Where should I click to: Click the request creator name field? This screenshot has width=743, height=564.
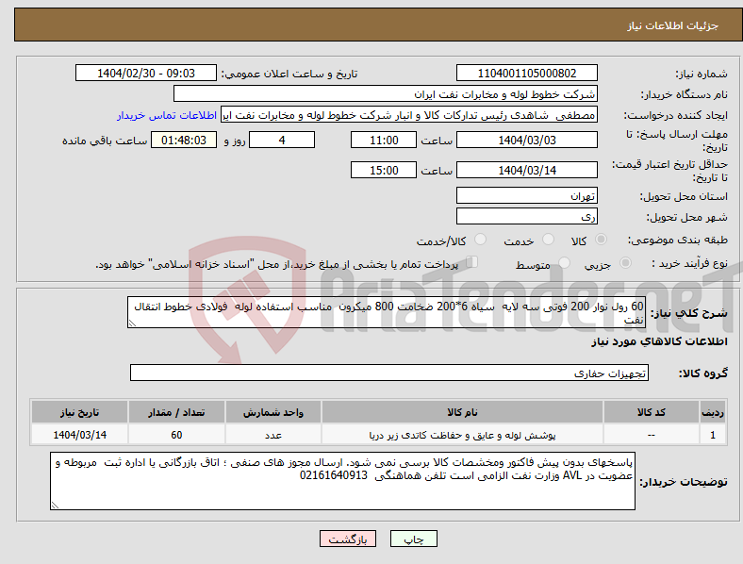pyautogui.click(x=409, y=115)
